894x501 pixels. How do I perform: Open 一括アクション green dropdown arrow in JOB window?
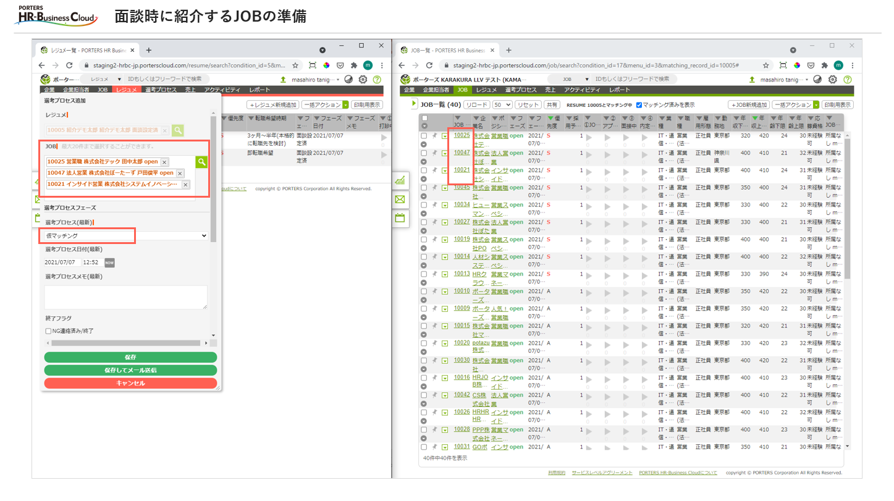tap(816, 105)
